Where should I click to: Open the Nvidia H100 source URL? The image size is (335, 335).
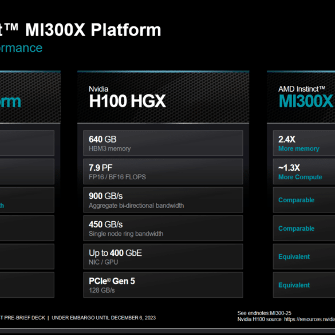coord(309,319)
